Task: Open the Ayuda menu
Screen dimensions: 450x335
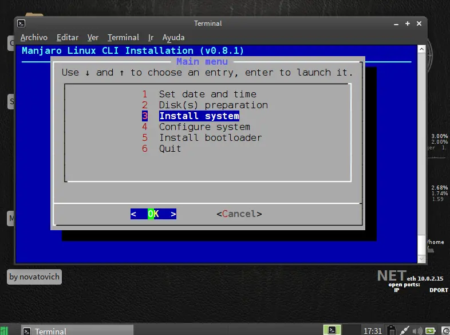Action: tap(173, 38)
